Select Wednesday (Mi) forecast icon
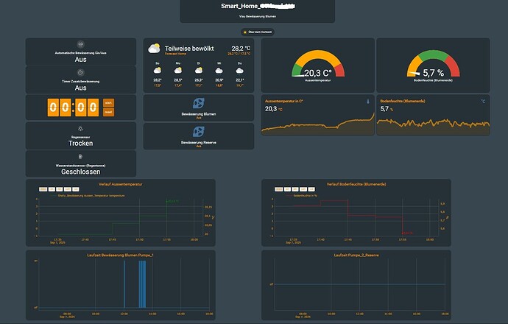The height and width of the screenshot is (324, 508). click(218, 71)
